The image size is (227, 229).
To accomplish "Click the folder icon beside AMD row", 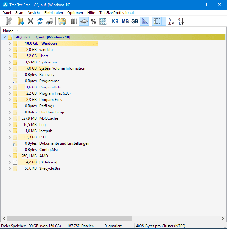I will coord(15,156).
